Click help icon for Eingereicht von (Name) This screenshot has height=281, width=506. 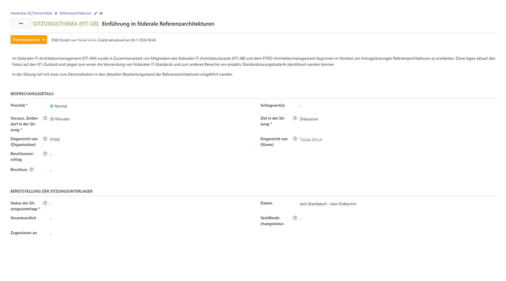[295, 139]
